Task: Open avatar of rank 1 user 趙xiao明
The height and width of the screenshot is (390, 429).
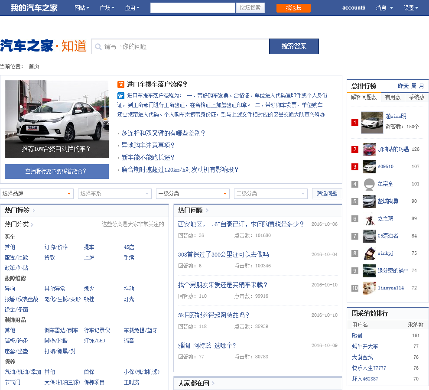Action: pos(372,123)
